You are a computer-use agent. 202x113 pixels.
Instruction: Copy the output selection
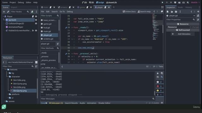(x=162, y=73)
